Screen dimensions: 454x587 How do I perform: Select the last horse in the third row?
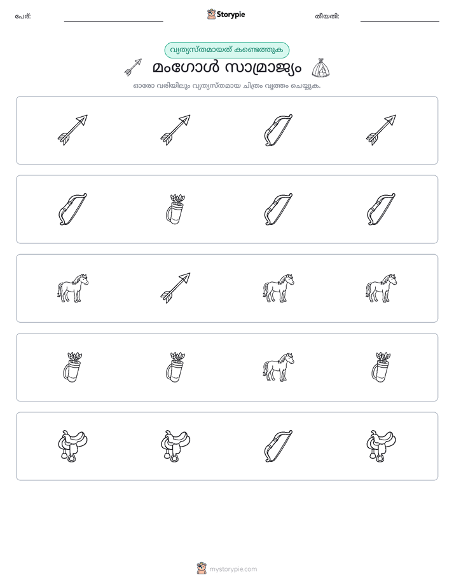click(381, 288)
